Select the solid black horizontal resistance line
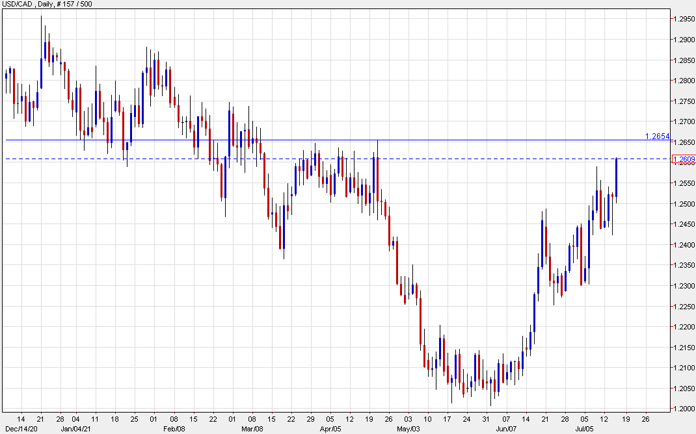This screenshot has height=434, width=696. pyautogui.click(x=325, y=140)
